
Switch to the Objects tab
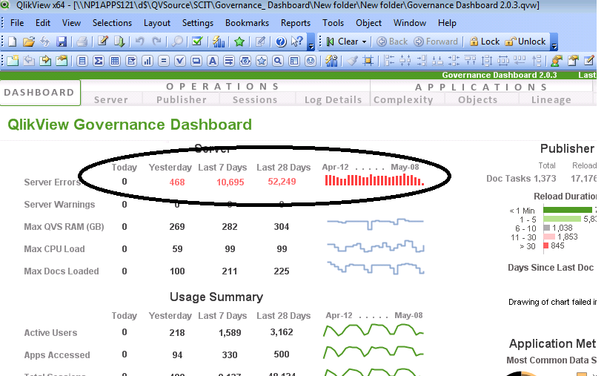tap(478, 100)
